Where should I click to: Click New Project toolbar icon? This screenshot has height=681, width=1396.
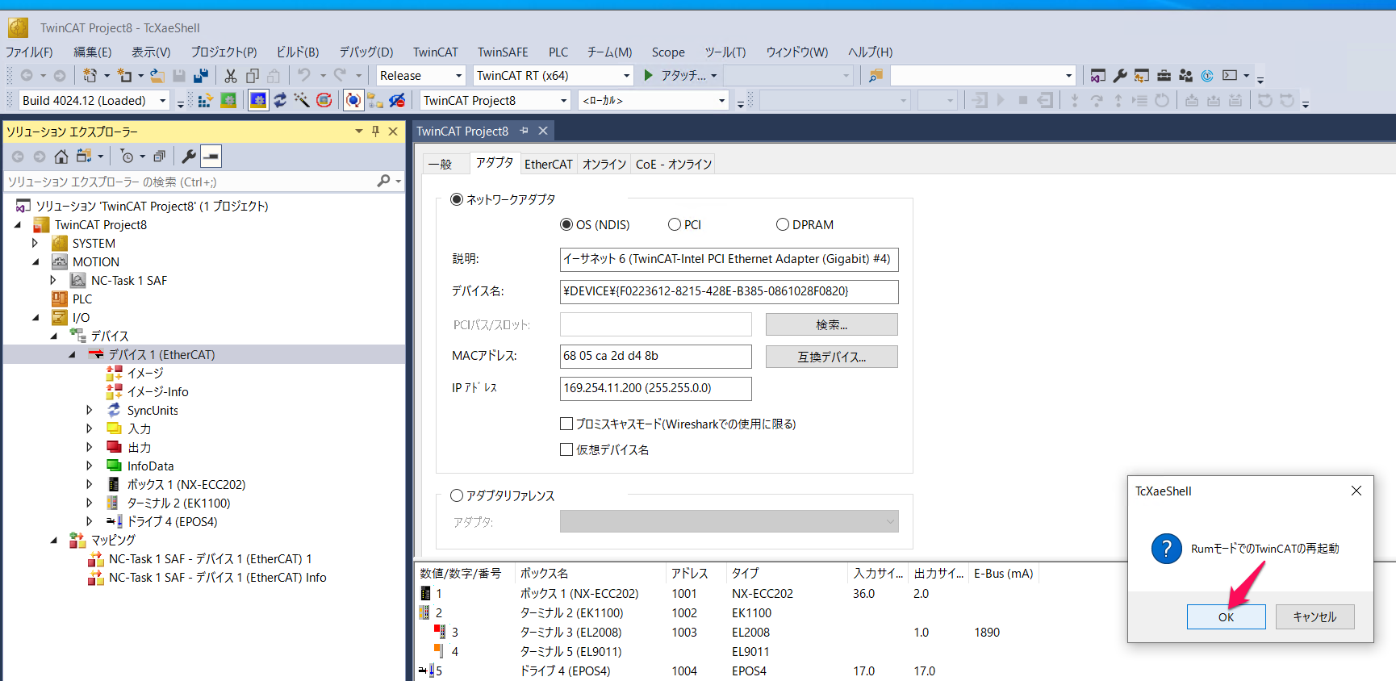(90, 76)
